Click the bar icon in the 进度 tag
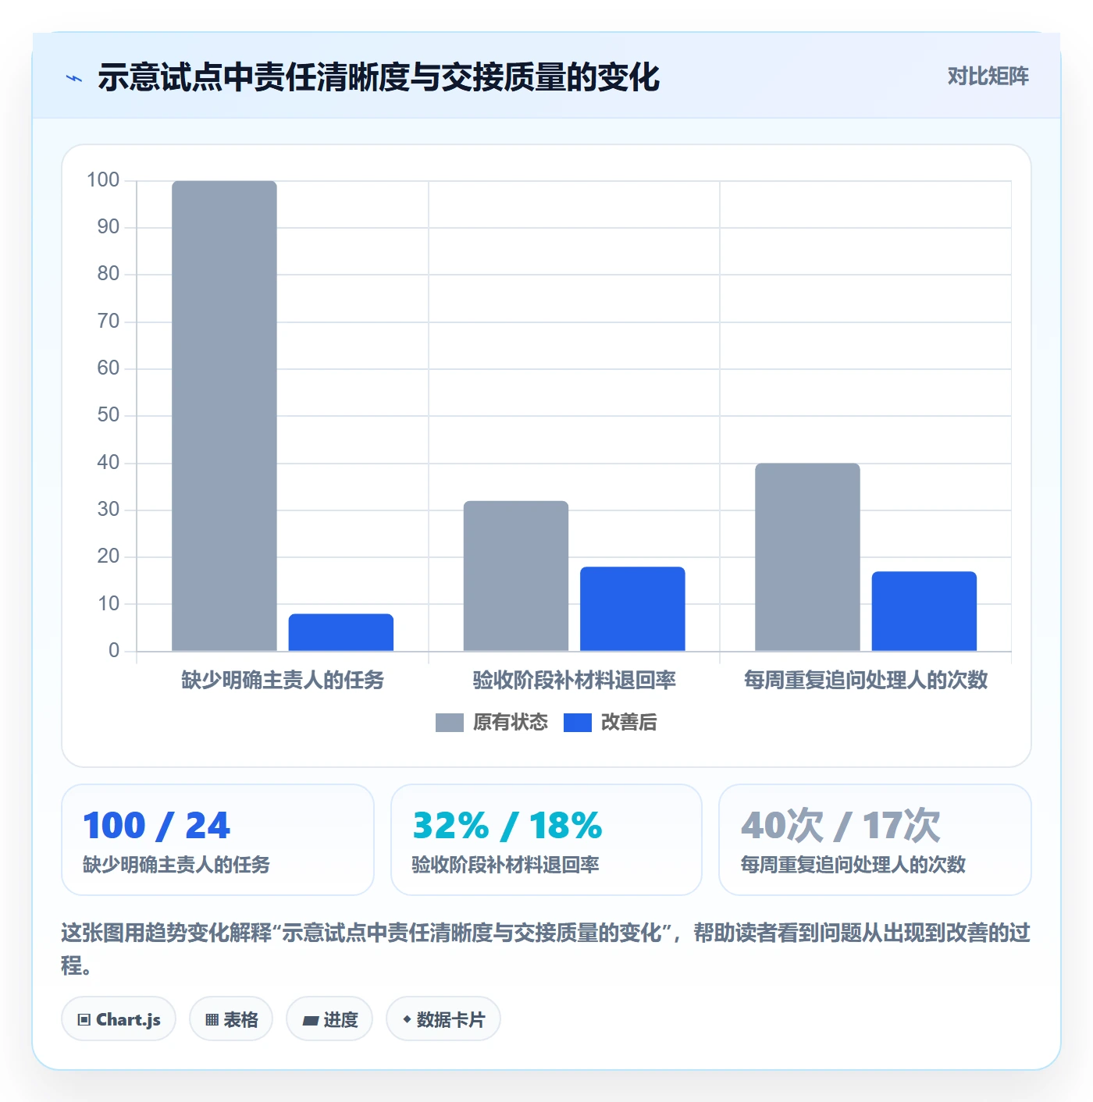Image resolution: width=1093 pixels, height=1102 pixels. tap(310, 1020)
